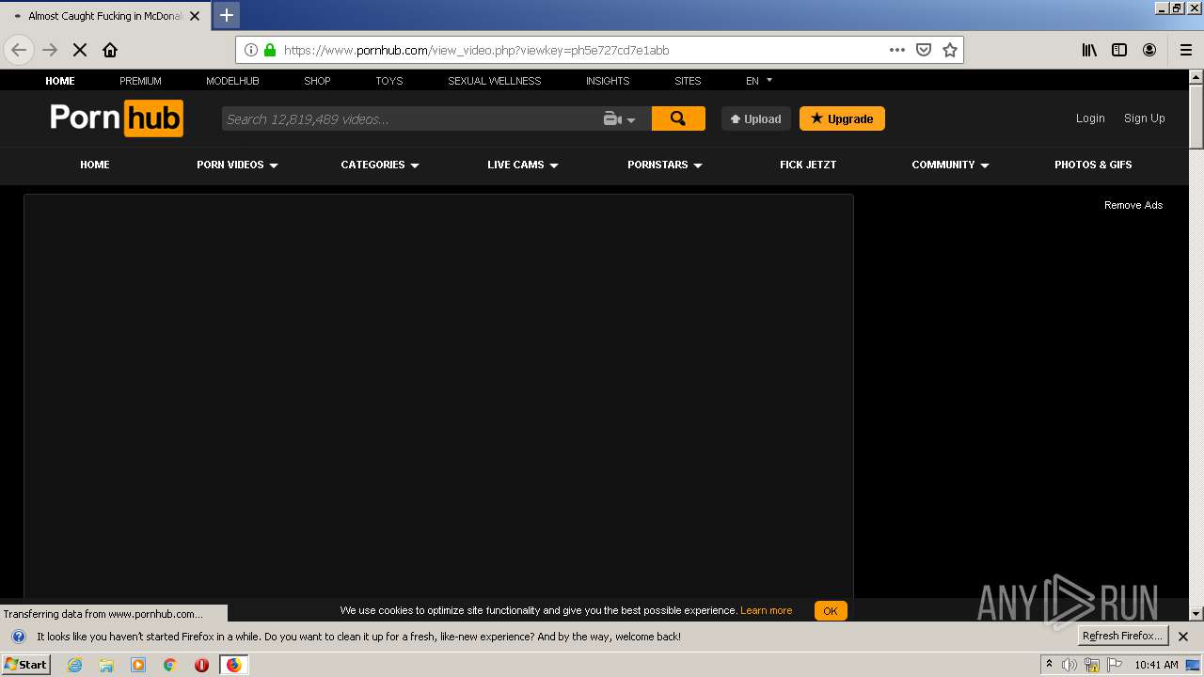Open the page actions three-dot menu
This screenshot has height=677, width=1204.
click(x=897, y=50)
